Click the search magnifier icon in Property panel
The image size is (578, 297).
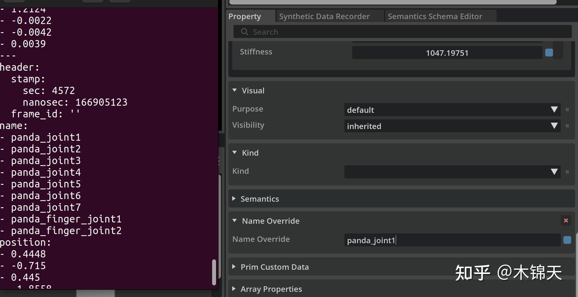(x=244, y=31)
